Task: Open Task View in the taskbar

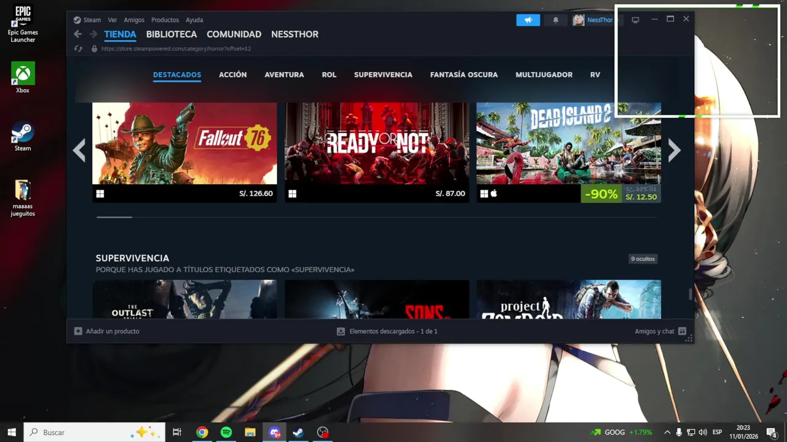Action: 177,432
